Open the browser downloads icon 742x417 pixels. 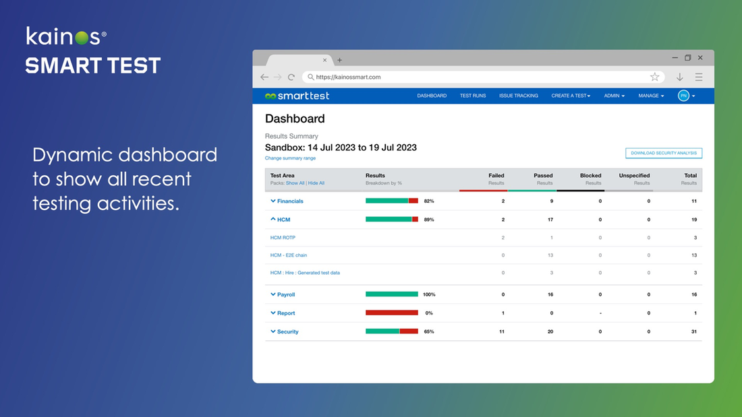click(680, 77)
